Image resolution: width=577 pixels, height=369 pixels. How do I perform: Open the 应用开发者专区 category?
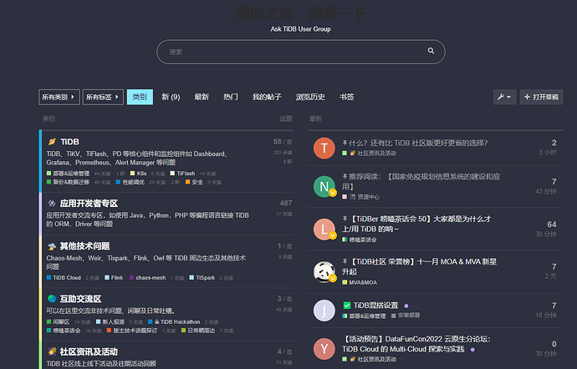coord(89,203)
